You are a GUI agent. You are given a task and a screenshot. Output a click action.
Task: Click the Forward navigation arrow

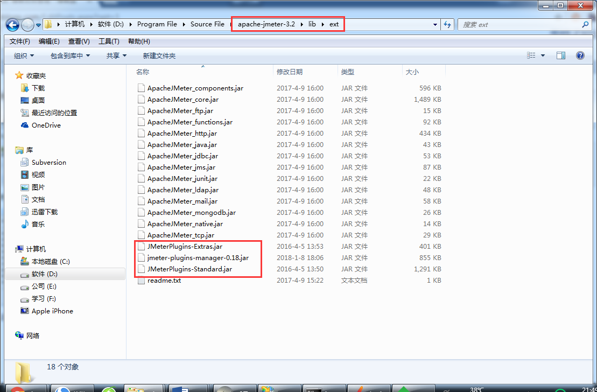26,24
